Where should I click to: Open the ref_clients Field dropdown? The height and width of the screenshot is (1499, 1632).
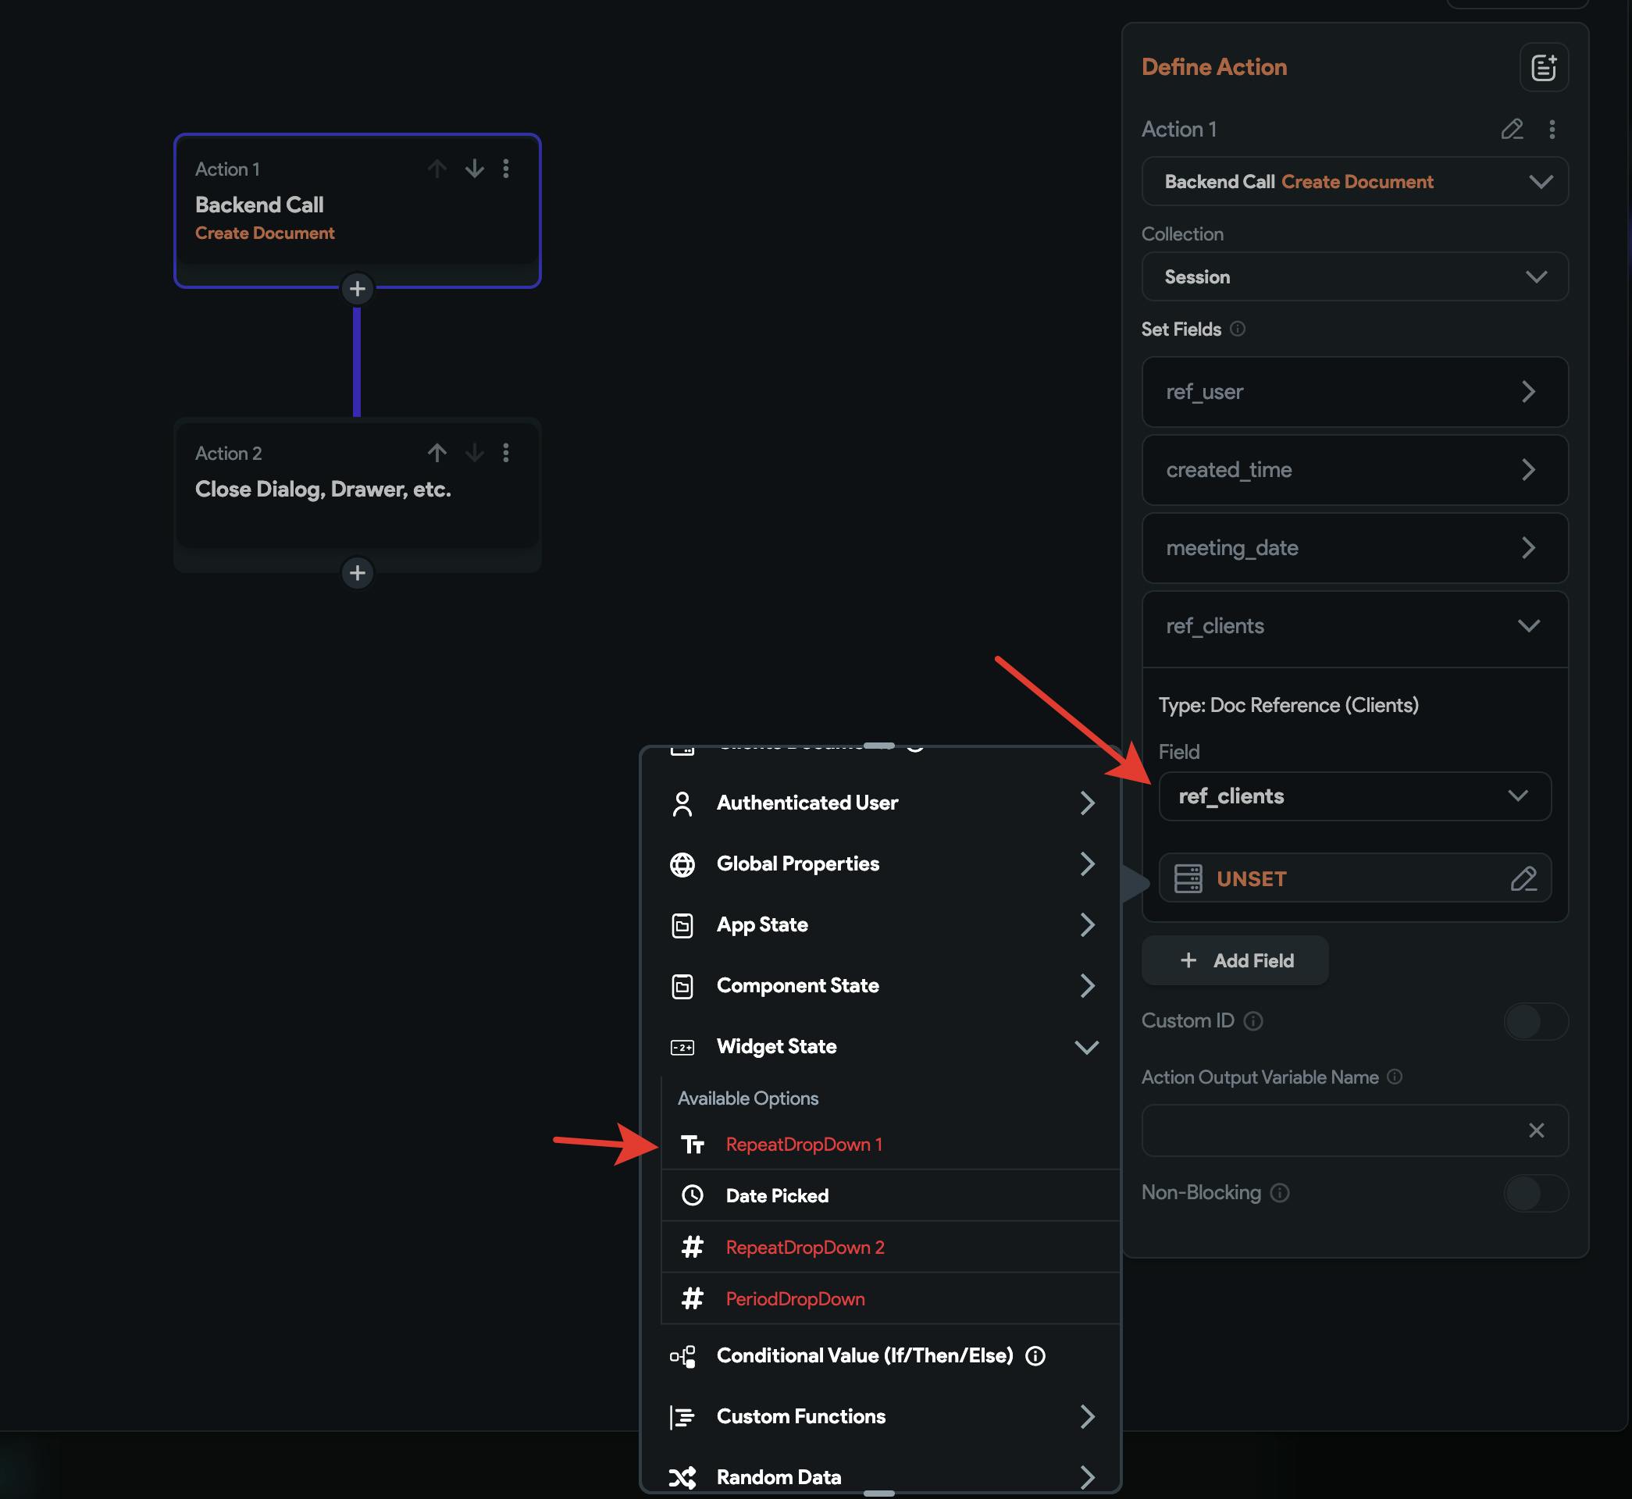1354,796
